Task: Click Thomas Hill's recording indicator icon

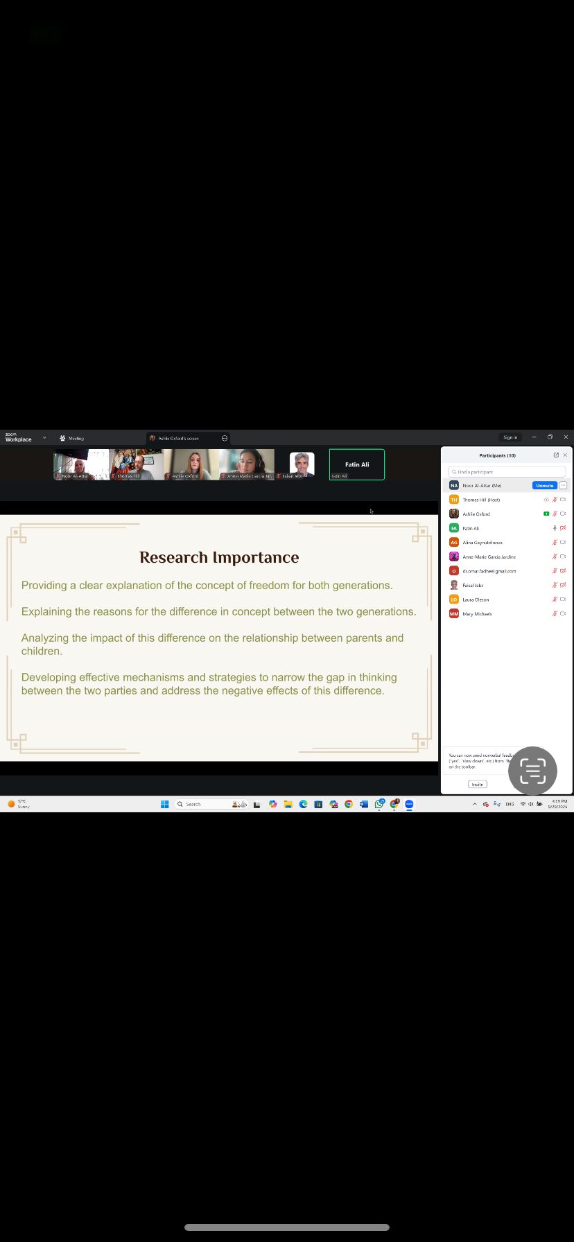Action: [x=546, y=500]
